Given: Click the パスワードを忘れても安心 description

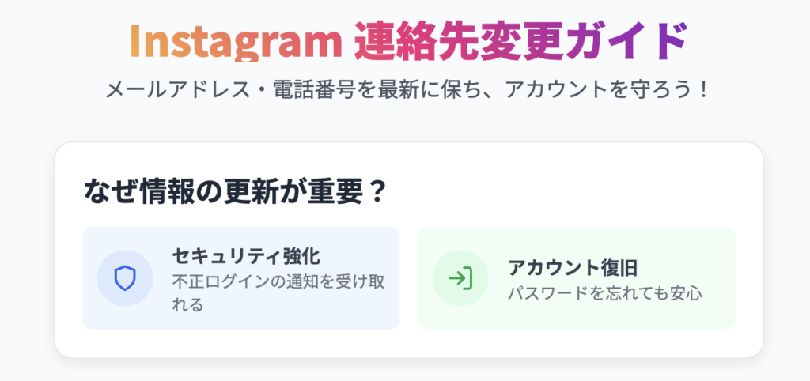Looking at the screenshot, I should coord(605,294).
